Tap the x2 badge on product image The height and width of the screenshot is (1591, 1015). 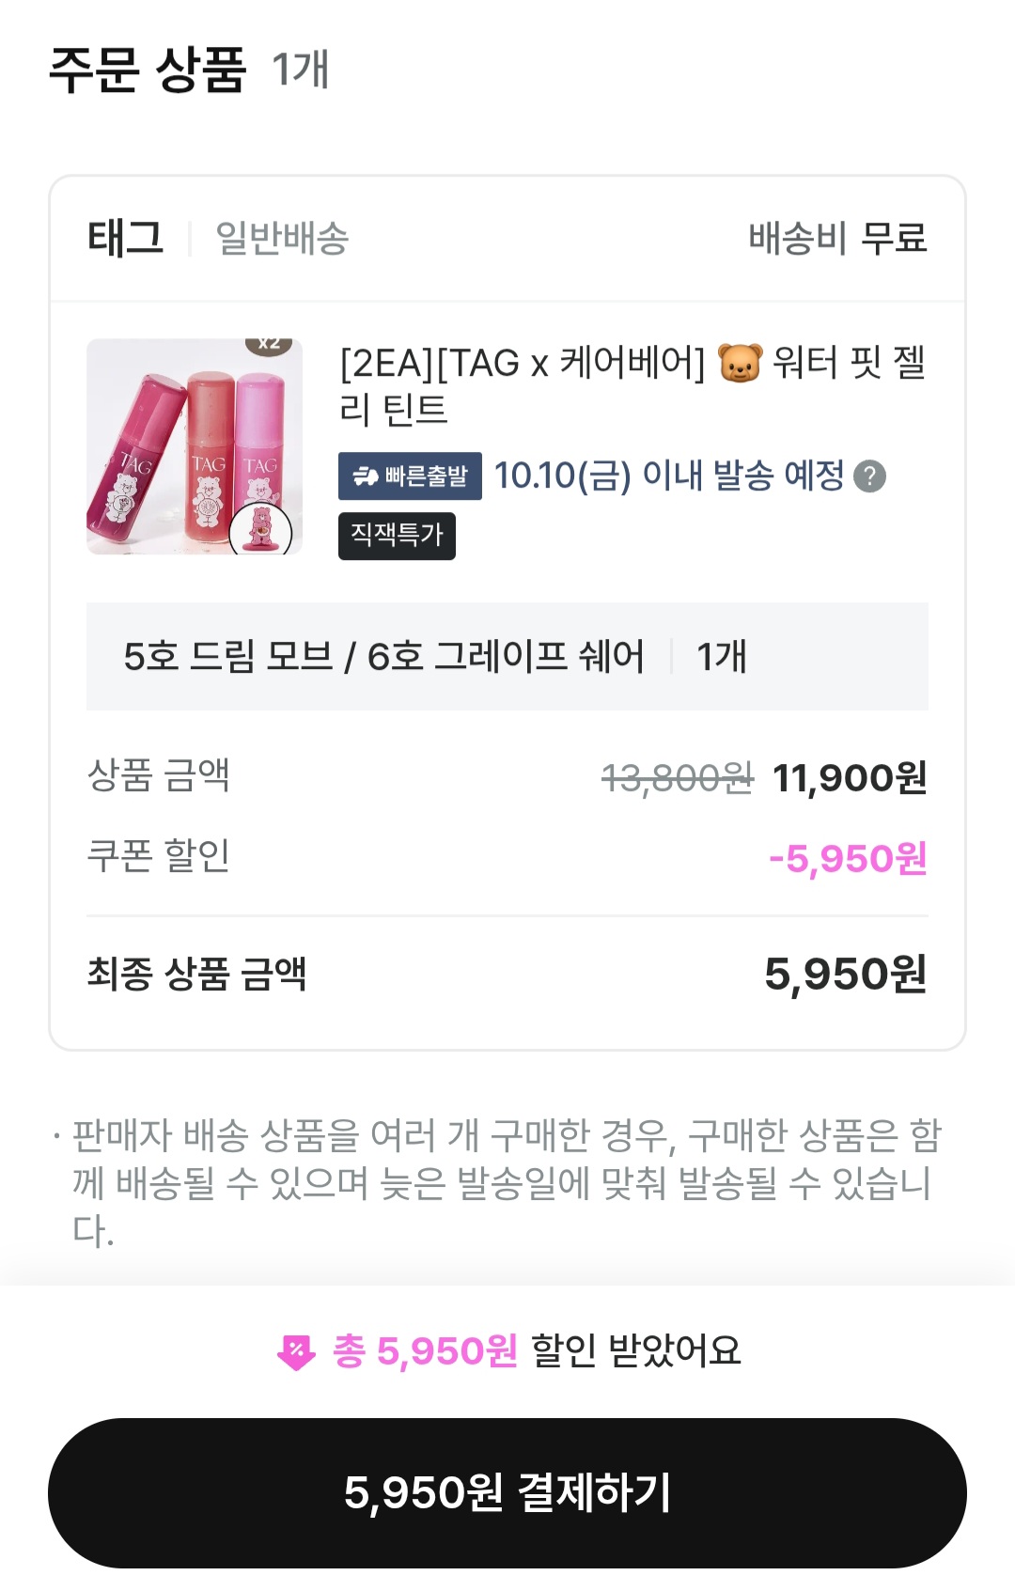[x=270, y=344]
